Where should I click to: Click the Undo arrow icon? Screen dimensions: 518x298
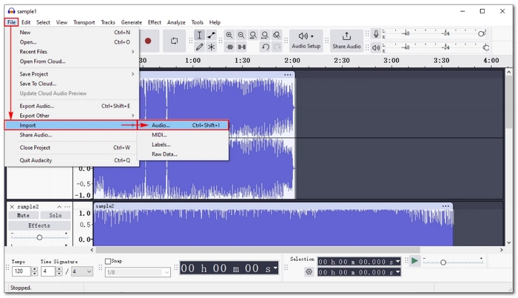point(265,47)
